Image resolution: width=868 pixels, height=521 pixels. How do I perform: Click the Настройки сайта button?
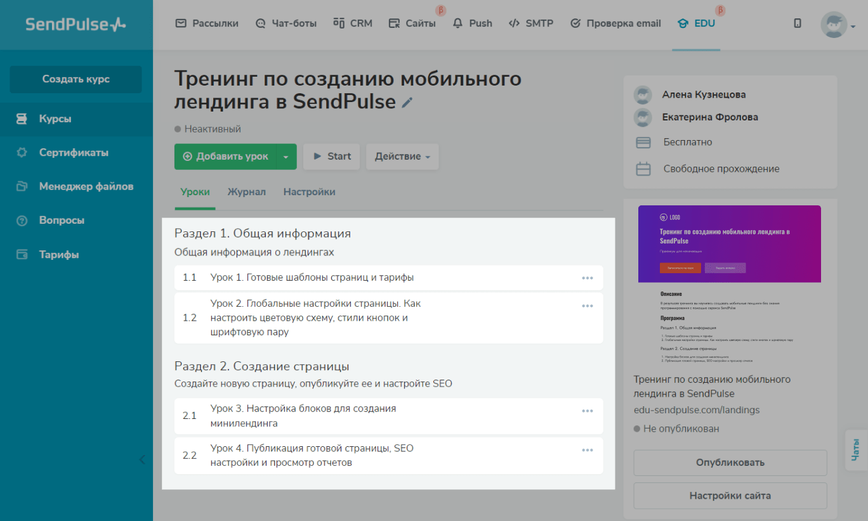coord(730,496)
